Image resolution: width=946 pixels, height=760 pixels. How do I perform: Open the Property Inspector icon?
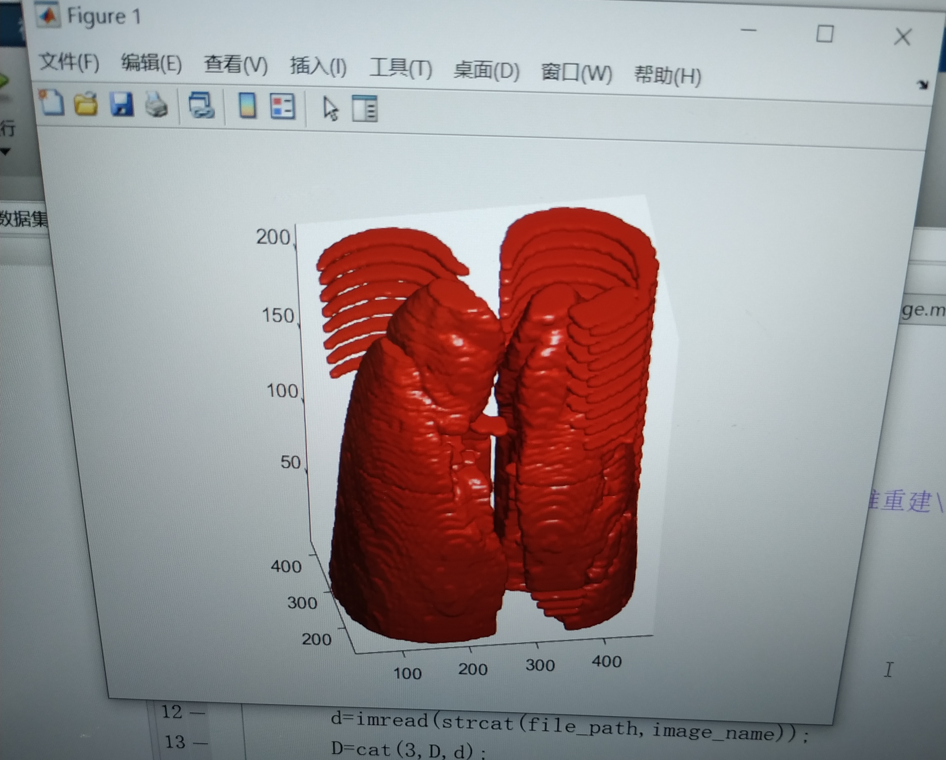(x=365, y=109)
